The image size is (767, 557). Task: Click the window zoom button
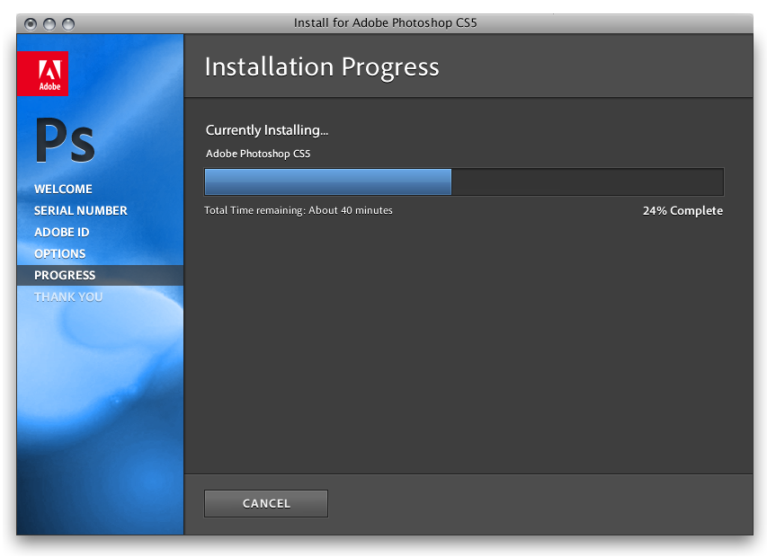[68, 23]
